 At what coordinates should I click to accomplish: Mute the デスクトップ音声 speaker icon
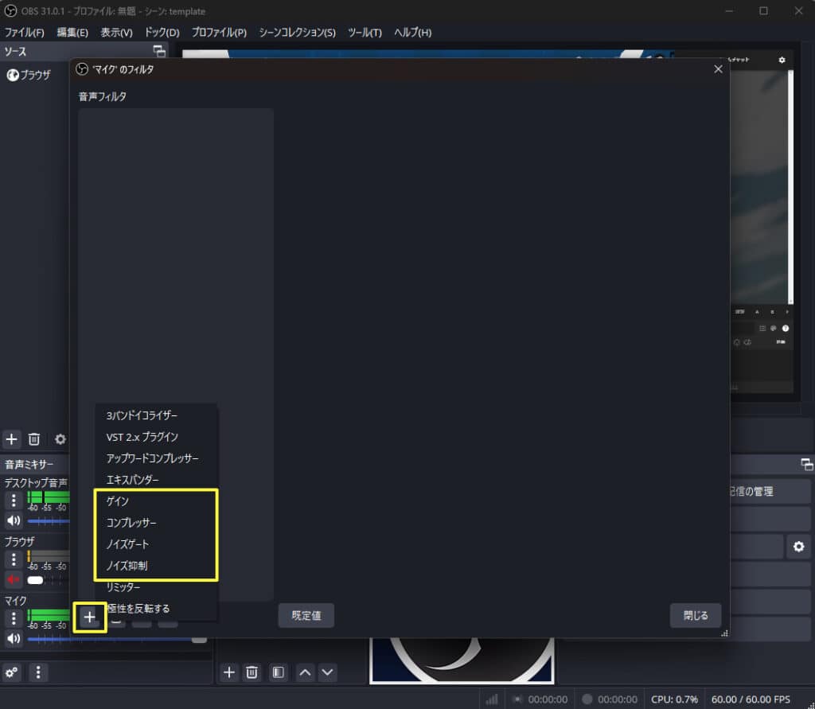coord(14,521)
